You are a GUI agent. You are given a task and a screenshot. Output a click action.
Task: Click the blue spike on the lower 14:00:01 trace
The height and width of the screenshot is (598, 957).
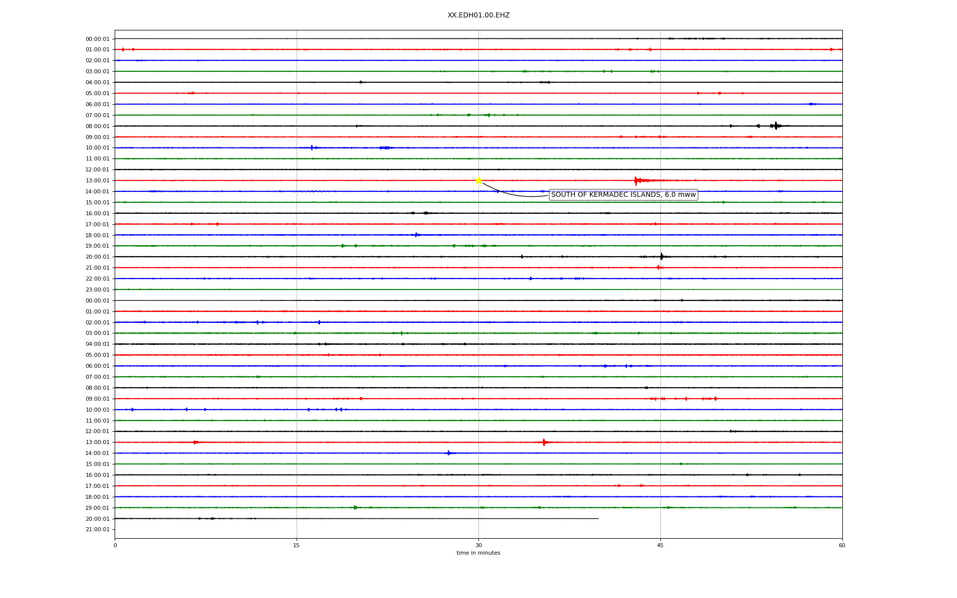pyautogui.click(x=448, y=453)
